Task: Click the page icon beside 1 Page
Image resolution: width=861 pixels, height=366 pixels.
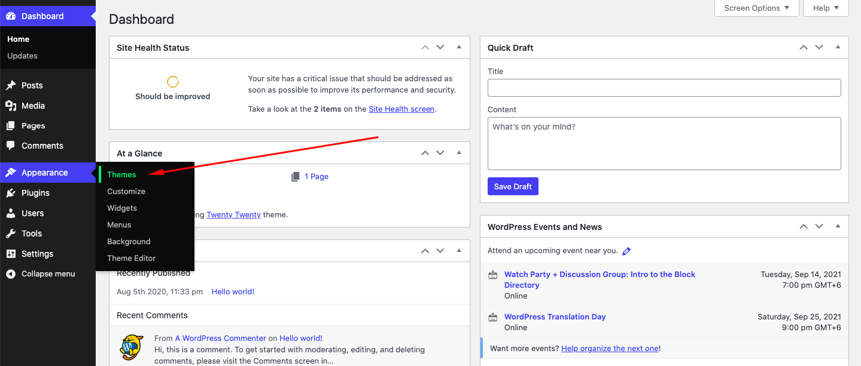Action: click(x=296, y=177)
